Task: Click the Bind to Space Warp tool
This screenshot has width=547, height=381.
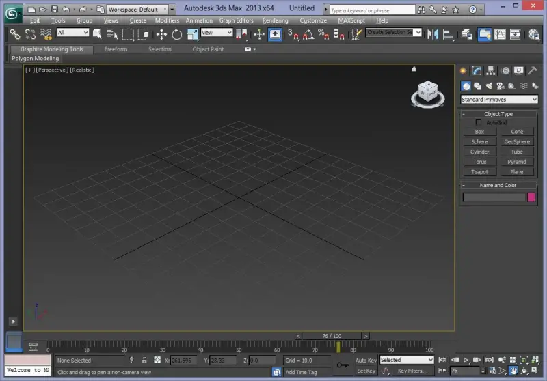Action: (x=46, y=34)
